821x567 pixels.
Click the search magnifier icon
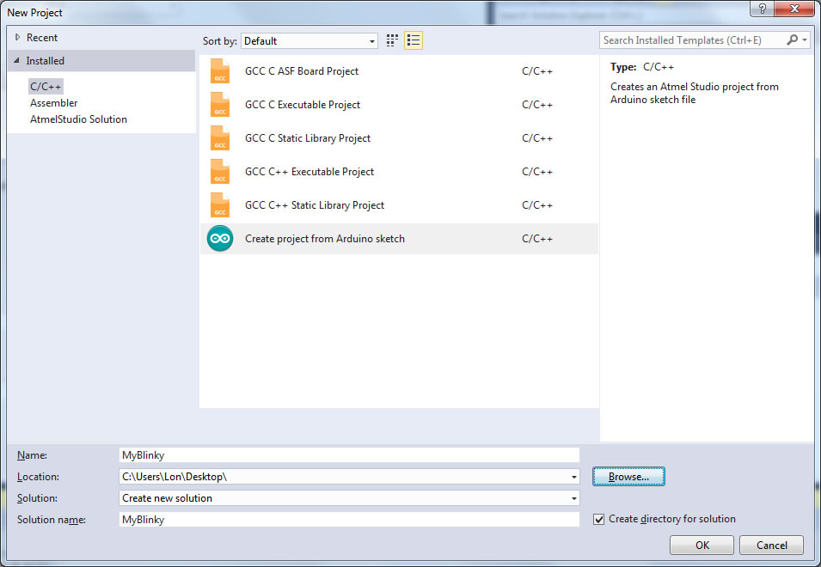coord(792,40)
